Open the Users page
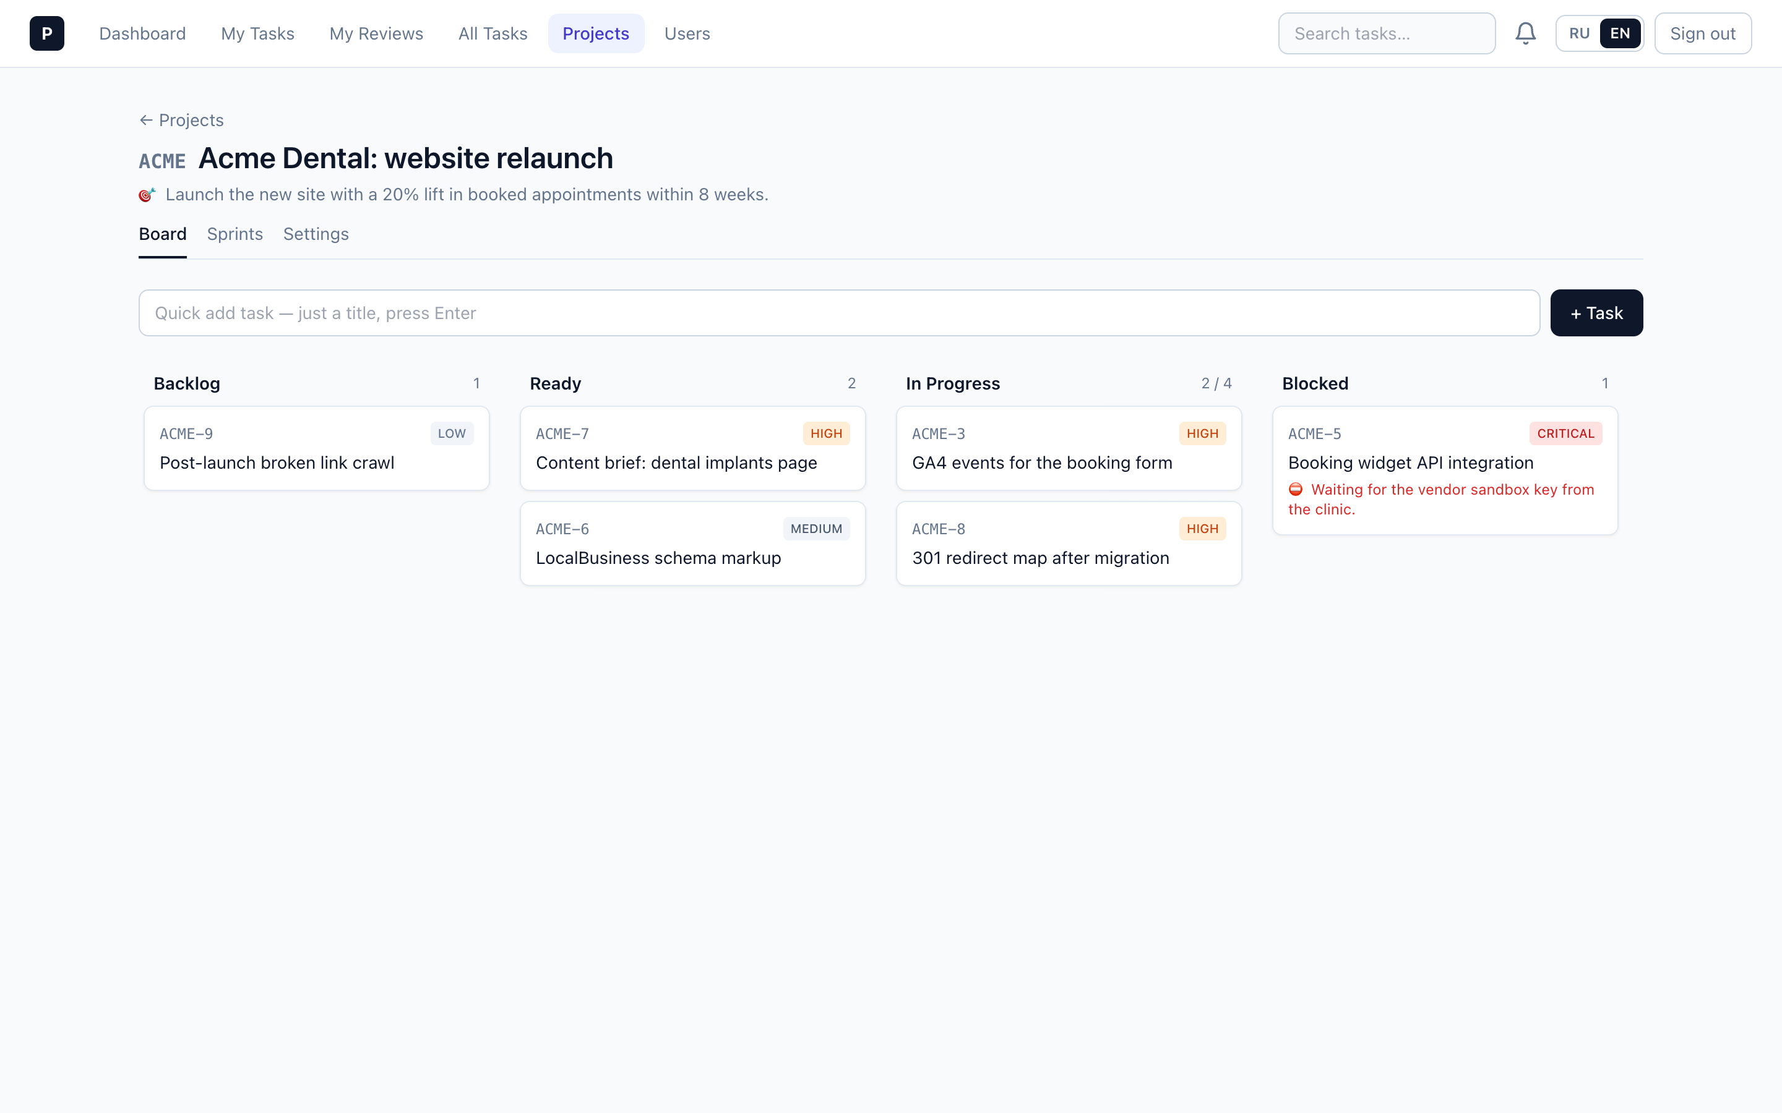This screenshot has height=1113, width=1782. 687,33
